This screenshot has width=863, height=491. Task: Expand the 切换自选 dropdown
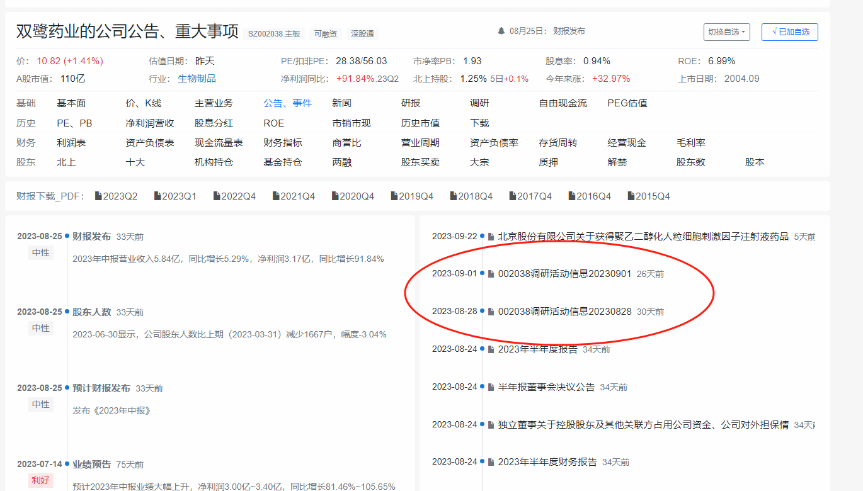coord(727,31)
